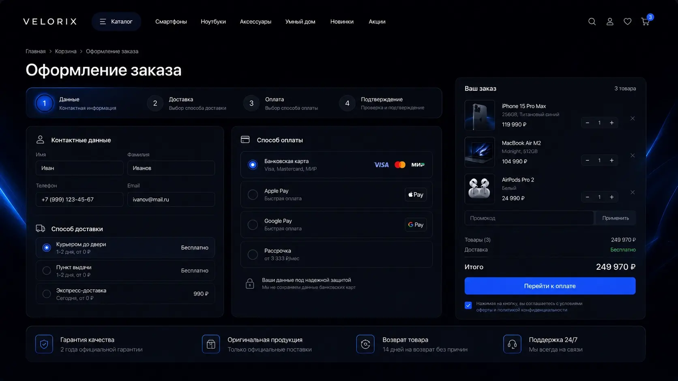Go to Корзина breadcrumb

click(66, 51)
